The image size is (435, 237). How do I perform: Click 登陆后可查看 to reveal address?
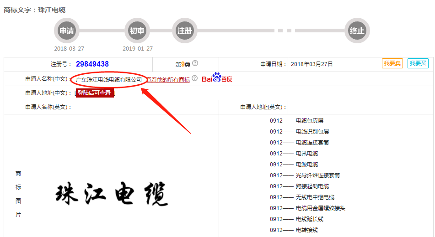[94, 93]
